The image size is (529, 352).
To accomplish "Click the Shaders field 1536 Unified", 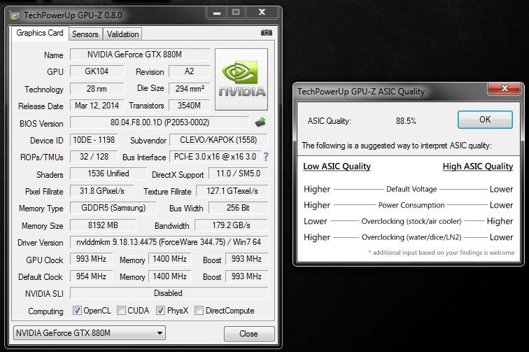I will 108,174.
